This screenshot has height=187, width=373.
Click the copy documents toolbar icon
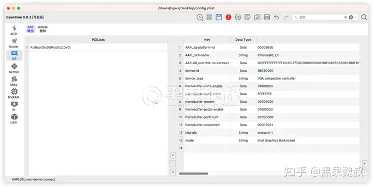[257, 17]
